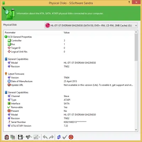
Task: Click the forward arrow toolbar icon
Action: pos(51,137)
